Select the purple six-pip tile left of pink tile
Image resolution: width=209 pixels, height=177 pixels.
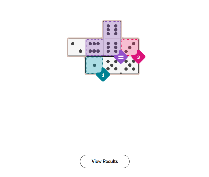(112, 47)
